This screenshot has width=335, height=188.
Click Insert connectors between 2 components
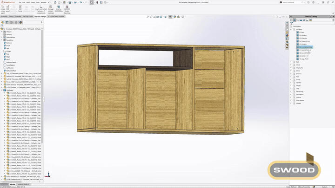pos(41,10)
